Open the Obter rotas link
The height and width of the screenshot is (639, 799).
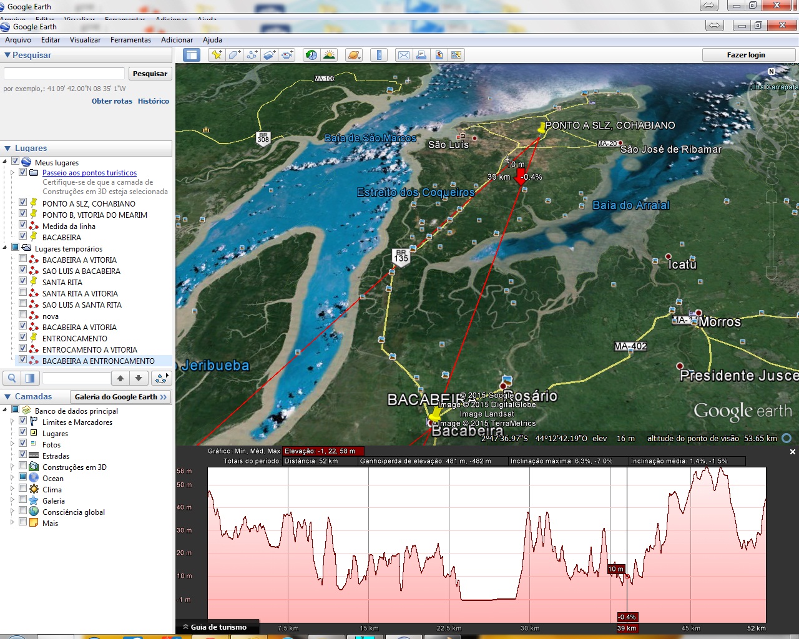pyautogui.click(x=112, y=101)
